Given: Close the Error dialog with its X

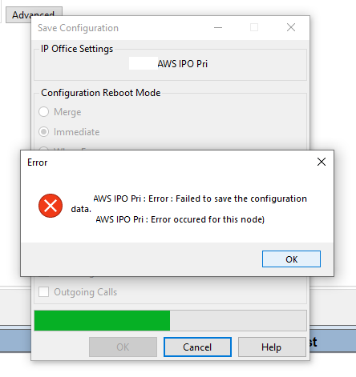Looking at the screenshot, I should (322, 162).
